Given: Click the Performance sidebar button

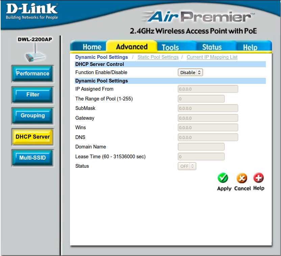Looking at the screenshot, I should click(33, 74).
